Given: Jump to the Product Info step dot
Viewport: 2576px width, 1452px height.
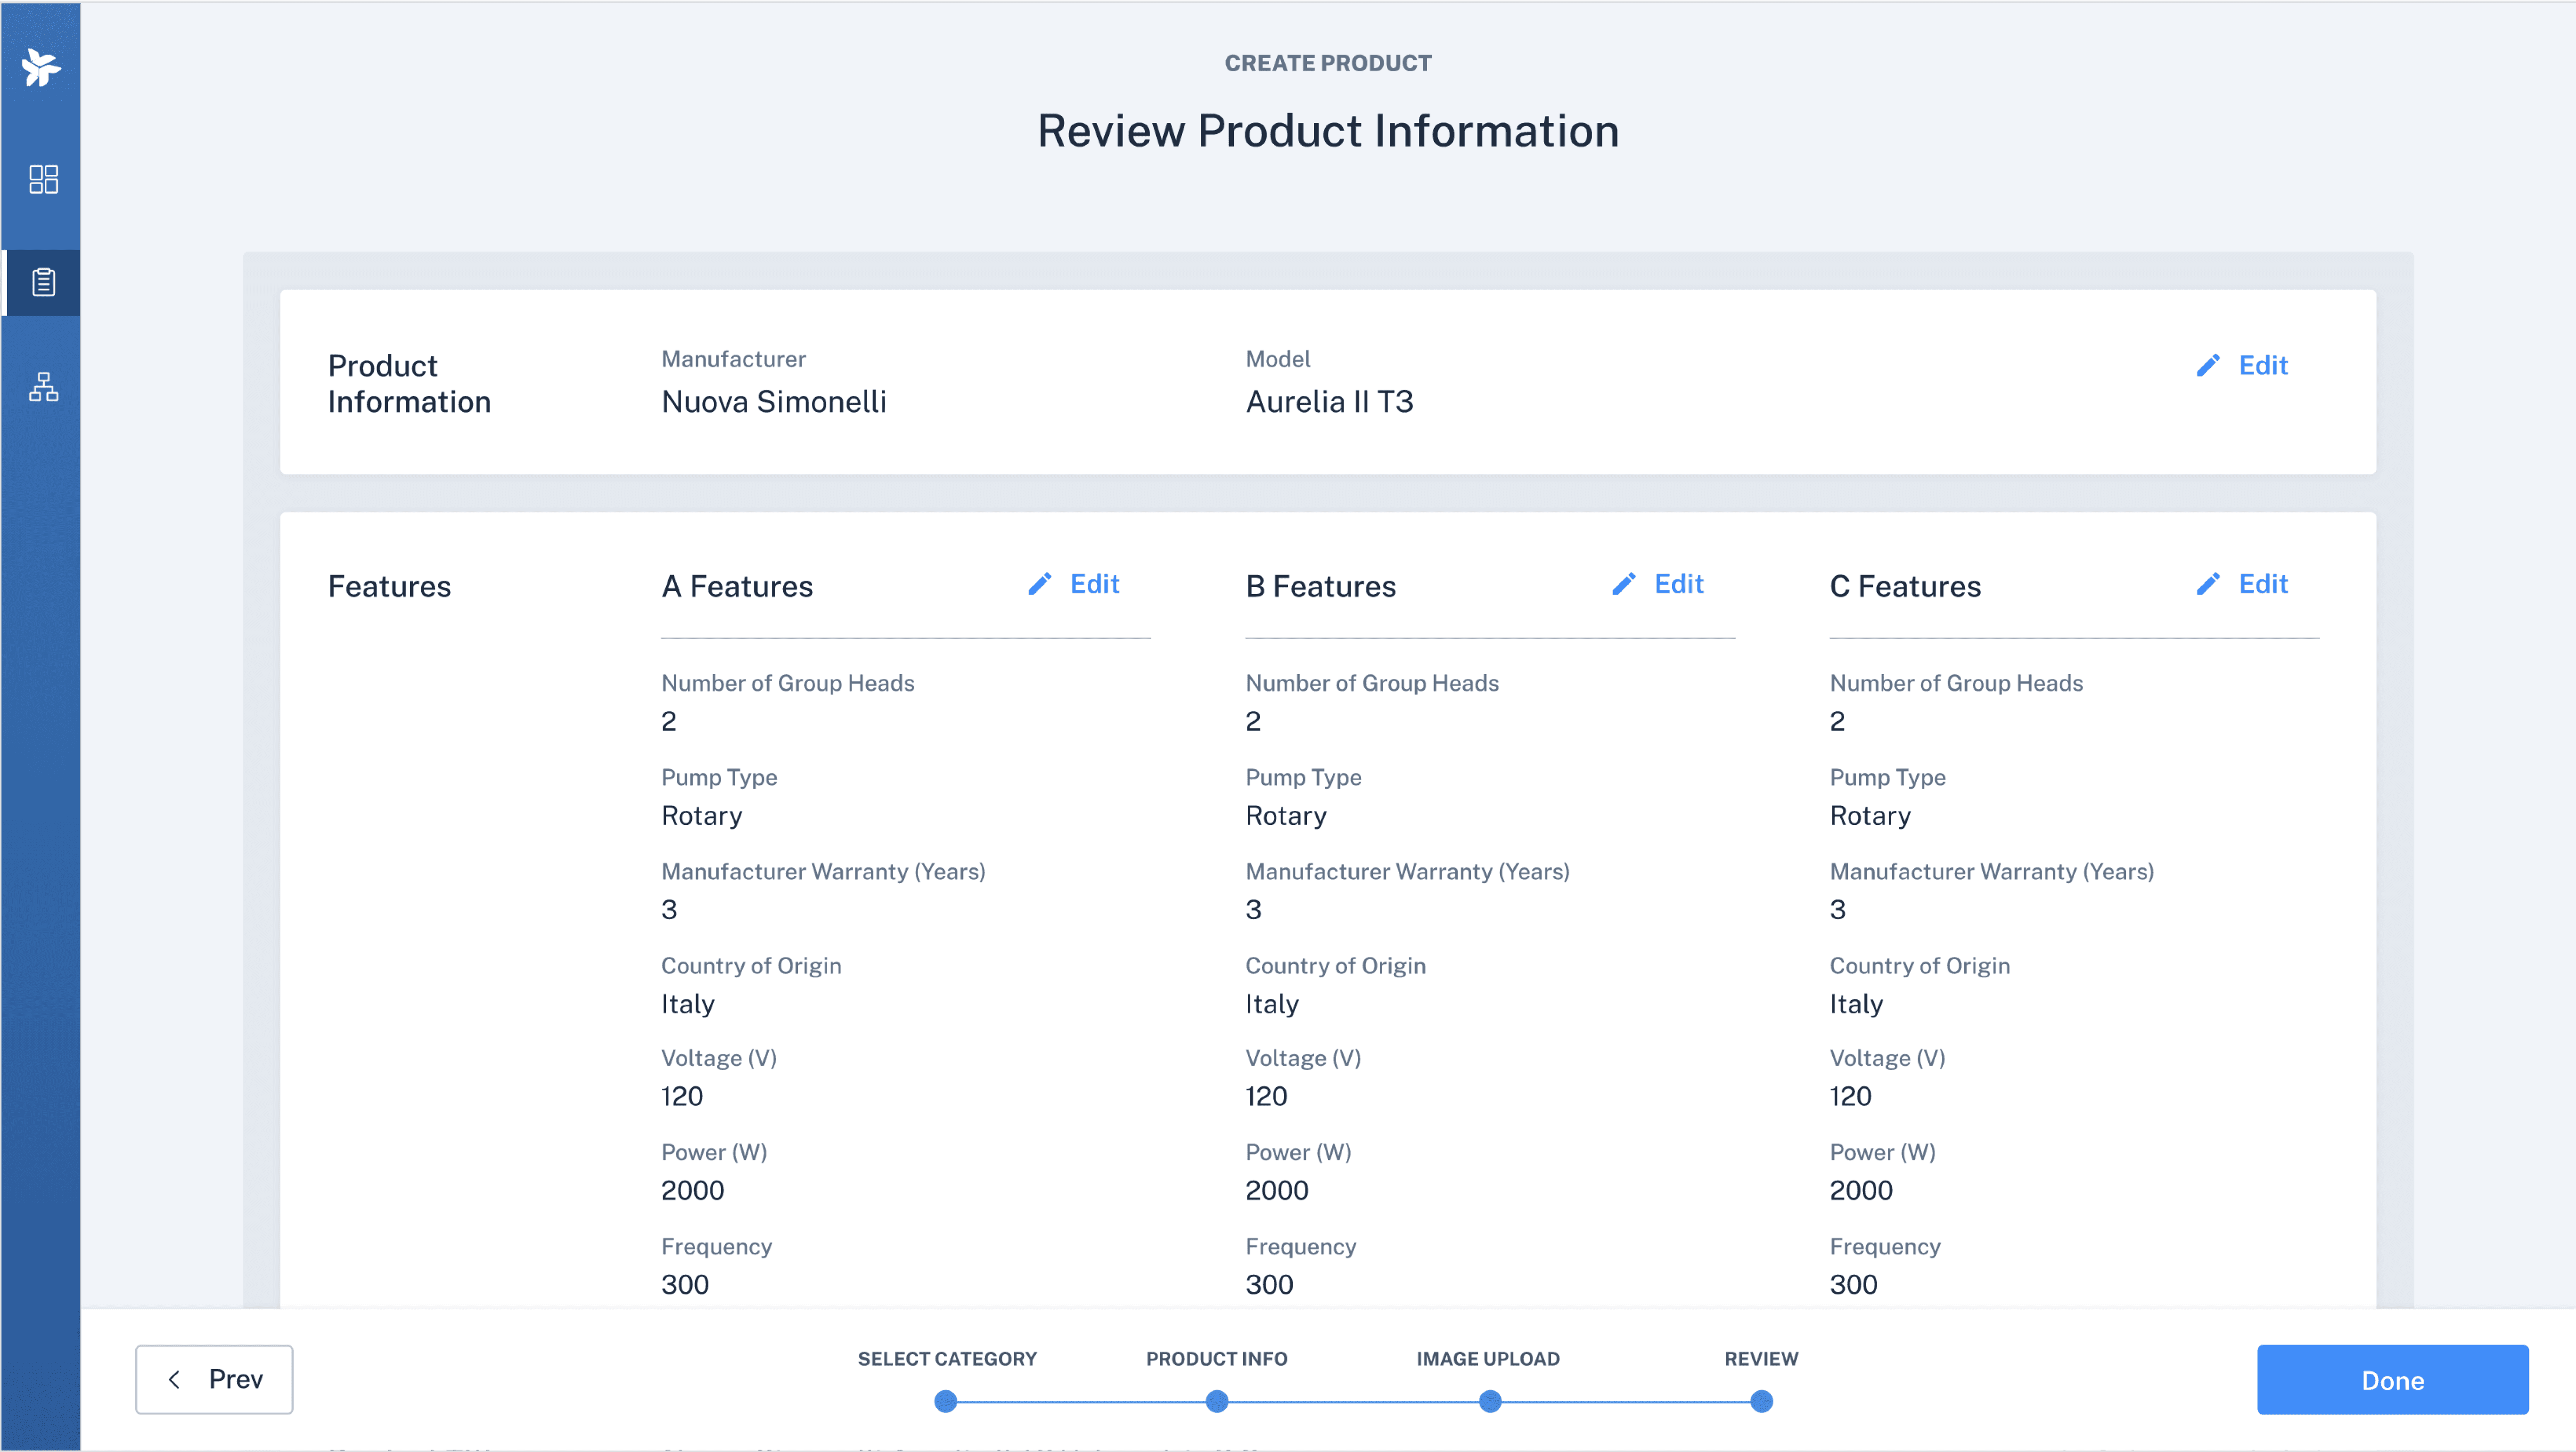Looking at the screenshot, I should click(x=1216, y=1401).
